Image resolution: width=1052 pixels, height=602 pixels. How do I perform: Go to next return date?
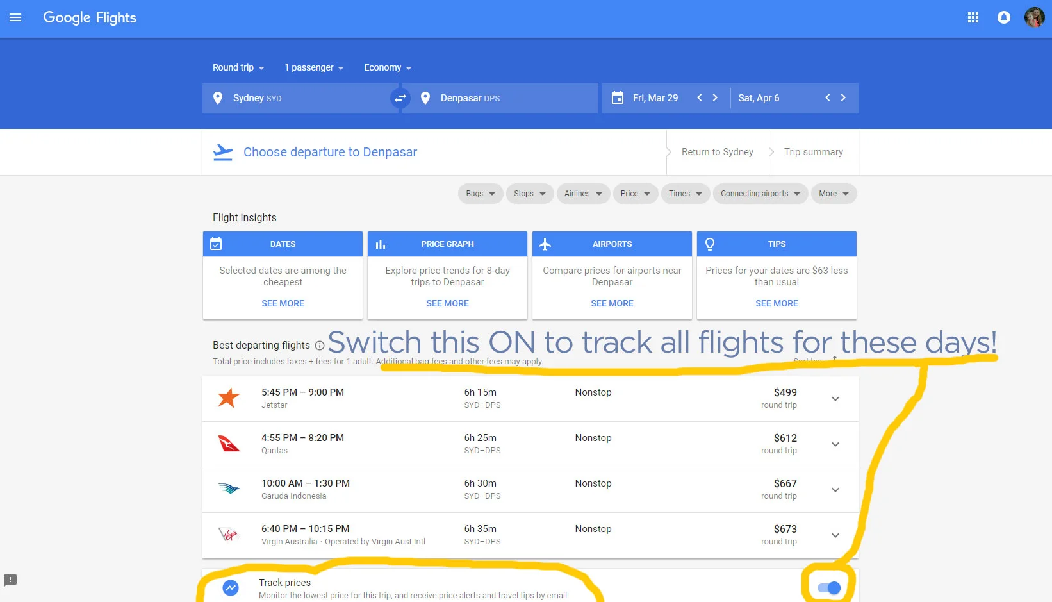click(x=843, y=97)
